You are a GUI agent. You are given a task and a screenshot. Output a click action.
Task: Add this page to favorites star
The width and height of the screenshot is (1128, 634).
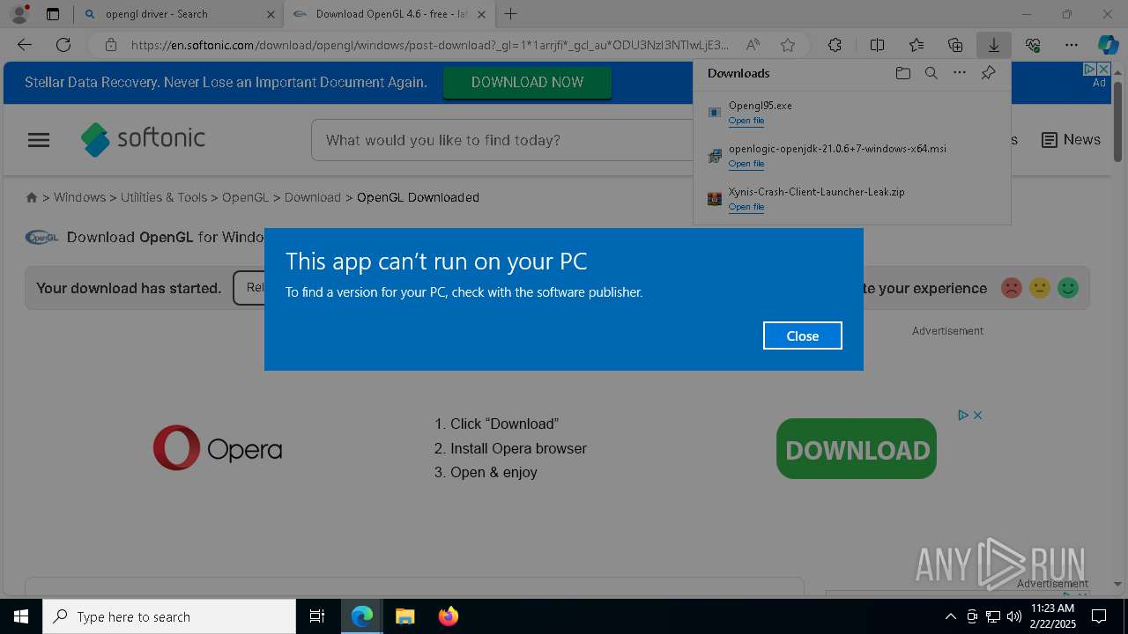(788, 45)
